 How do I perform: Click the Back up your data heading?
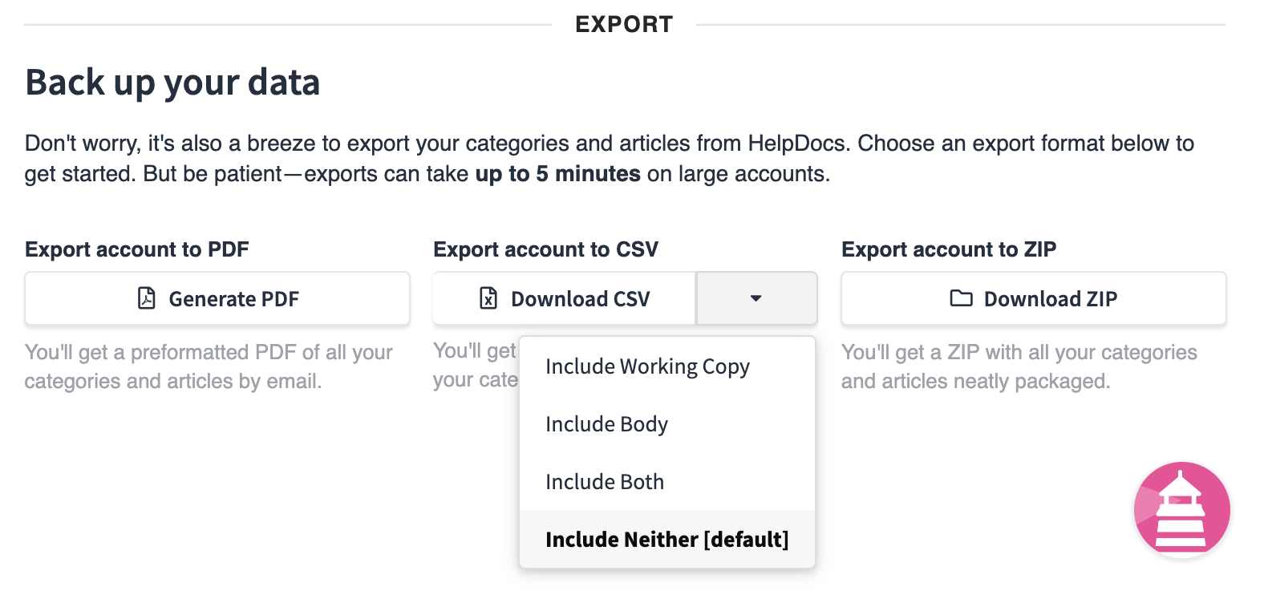point(172,82)
